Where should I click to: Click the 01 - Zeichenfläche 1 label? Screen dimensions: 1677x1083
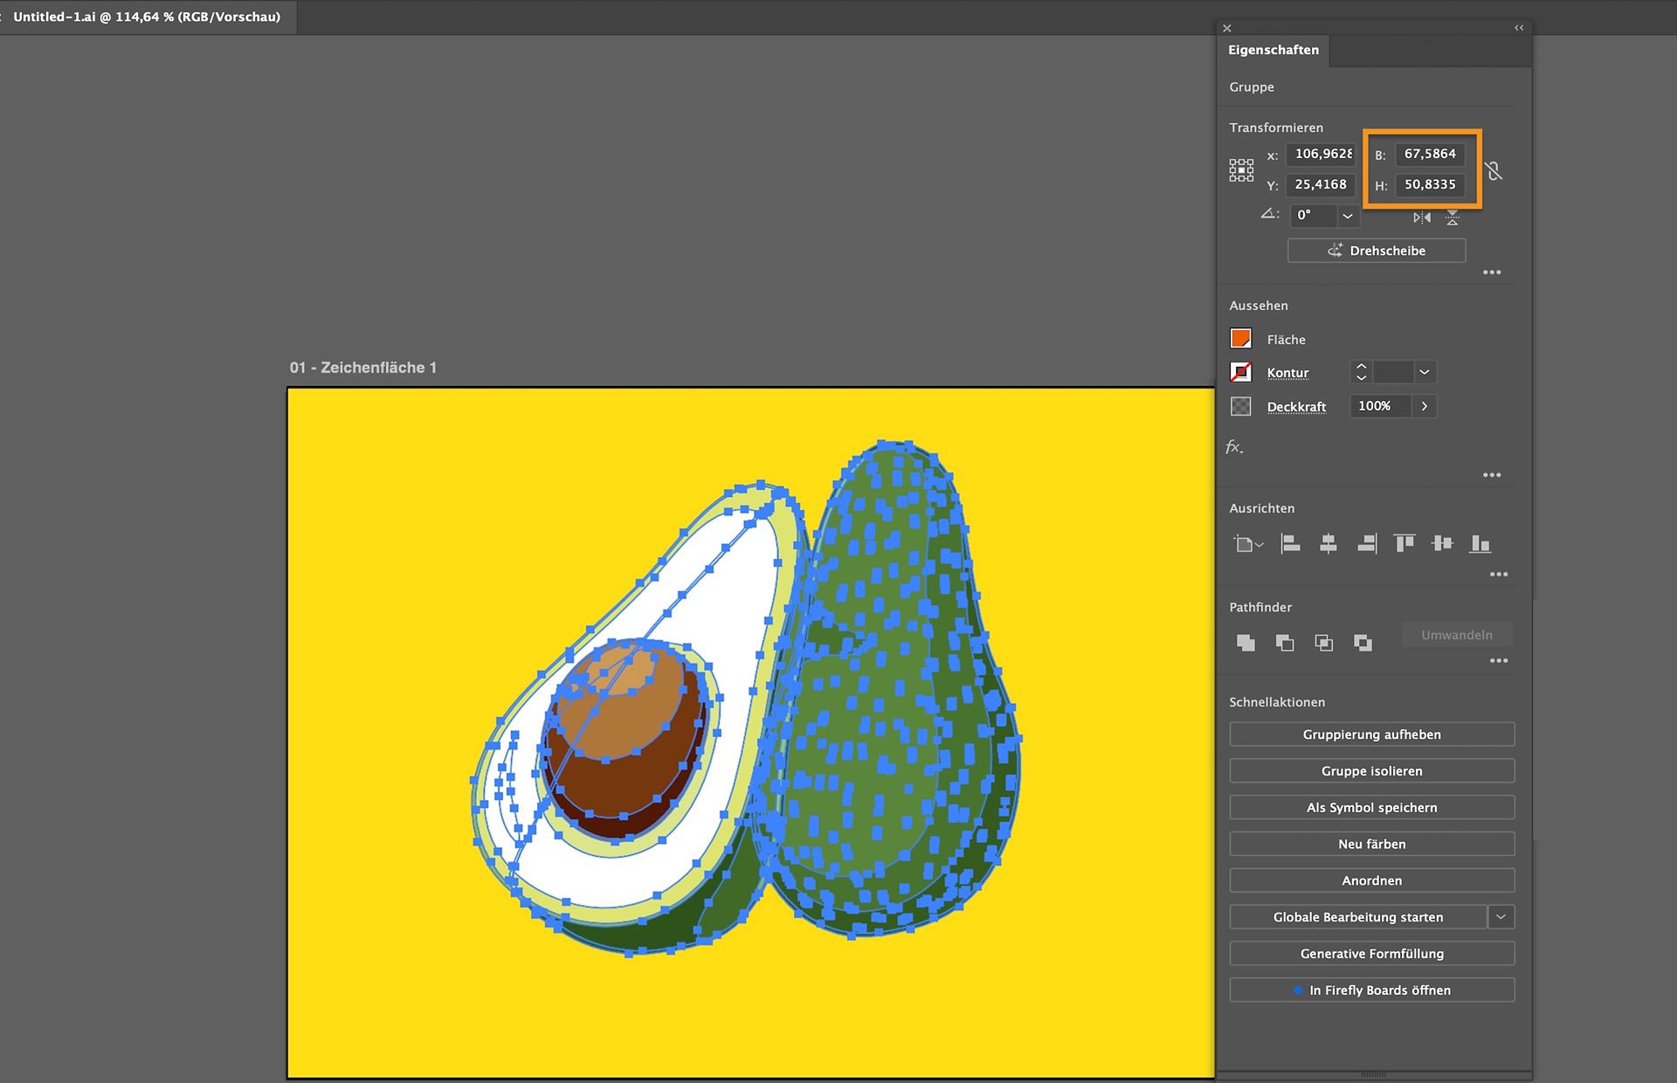pos(363,368)
